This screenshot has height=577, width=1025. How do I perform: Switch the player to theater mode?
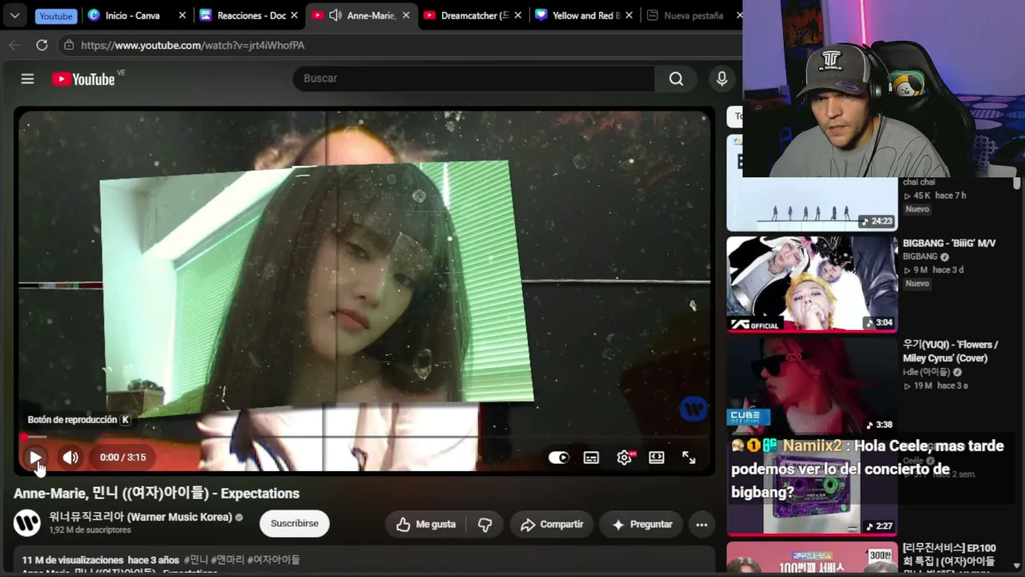pos(657,458)
